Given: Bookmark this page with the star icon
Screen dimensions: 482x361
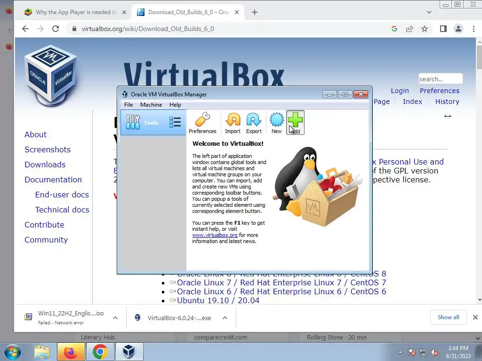Looking at the screenshot, I should [425, 29].
